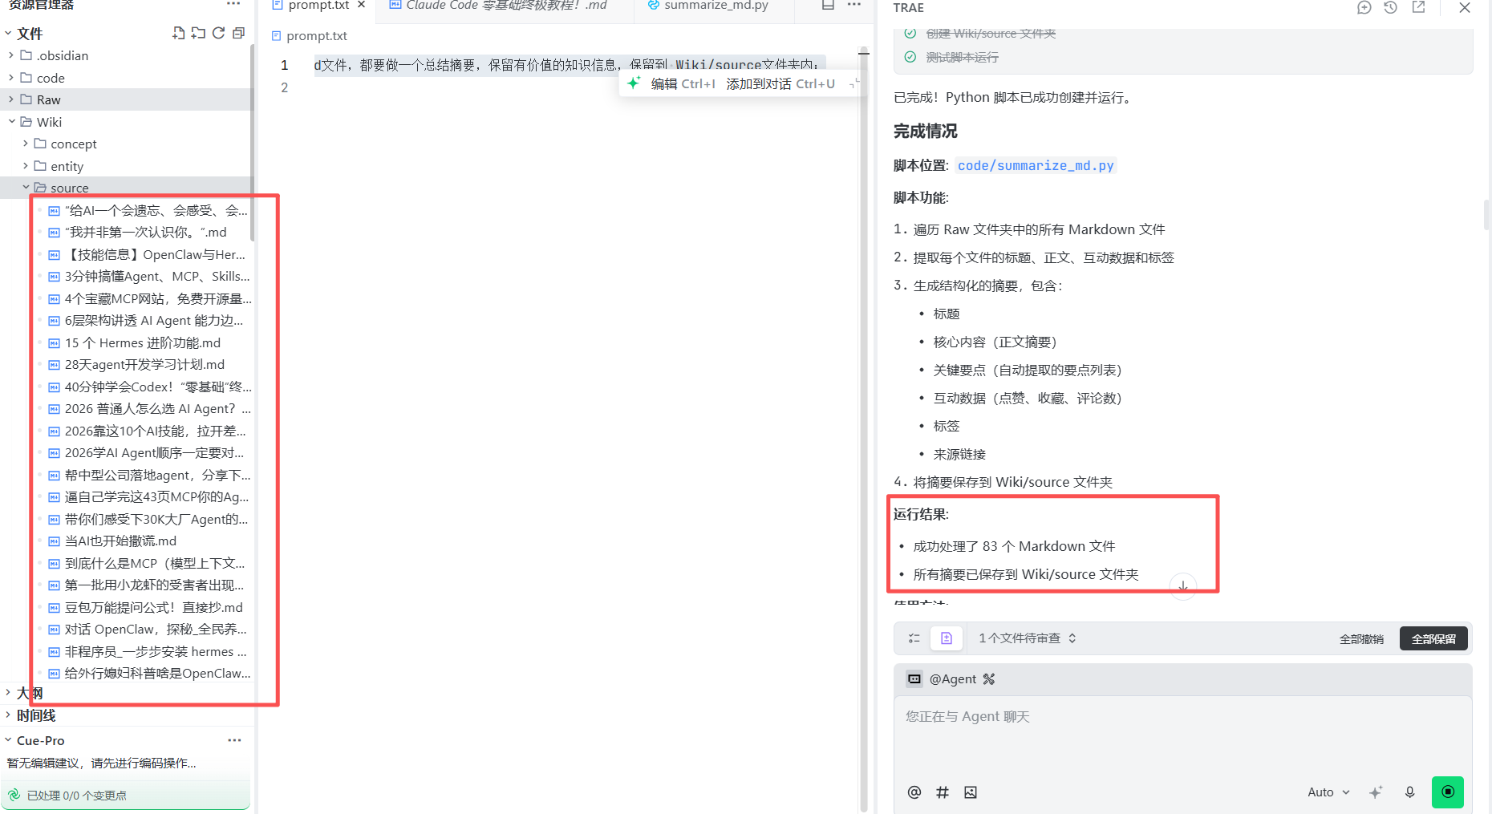The image size is (1492, 814).
Task: Start voice input with microphone icon
Action: tap(1409, 792)
